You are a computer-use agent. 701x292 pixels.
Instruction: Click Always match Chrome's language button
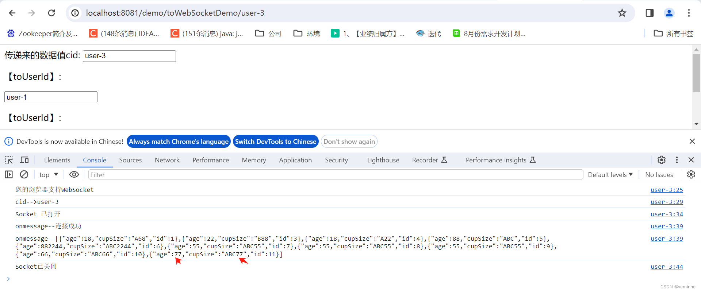pyautogui.click(x=179, y=142)
